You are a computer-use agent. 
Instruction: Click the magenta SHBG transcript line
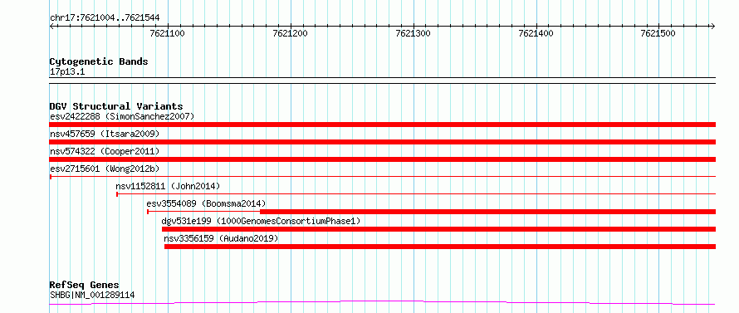[383, 303]
